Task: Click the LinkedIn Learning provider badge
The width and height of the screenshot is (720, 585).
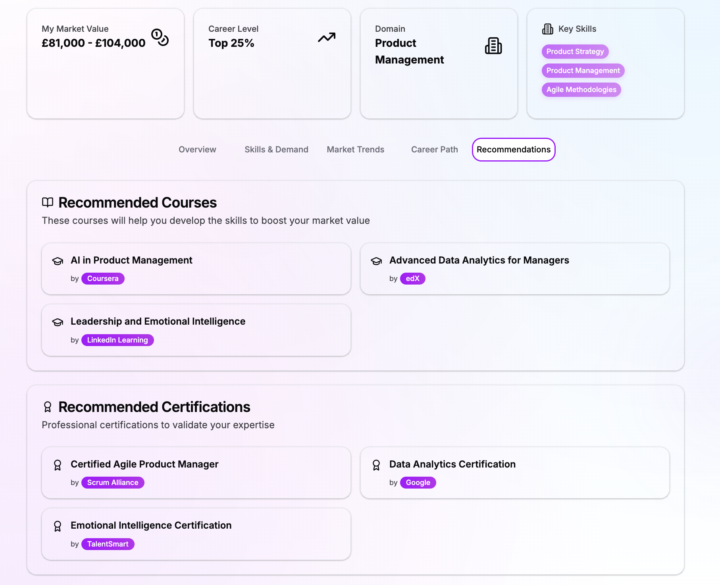Action: coord(117,340)
